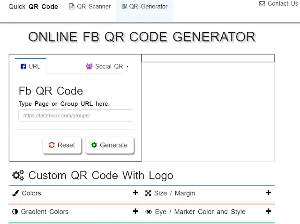Focus the Facebook group URL input field
The width and height of the screenshot is (300, 224).
(x=75, y=116)
